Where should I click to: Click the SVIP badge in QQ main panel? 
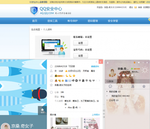(137, 69)
